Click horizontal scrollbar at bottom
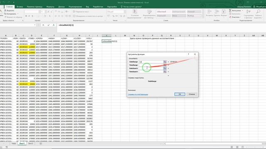This screenshot has width=266, height=149. (214, 144)
